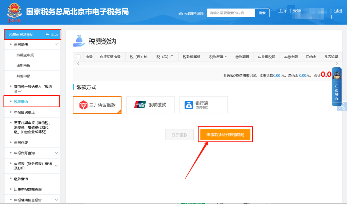Screen dimensions: 347x204
Task: Go to 主页 in top navigation
Action: pyautogui.click(x=282, y=11)
